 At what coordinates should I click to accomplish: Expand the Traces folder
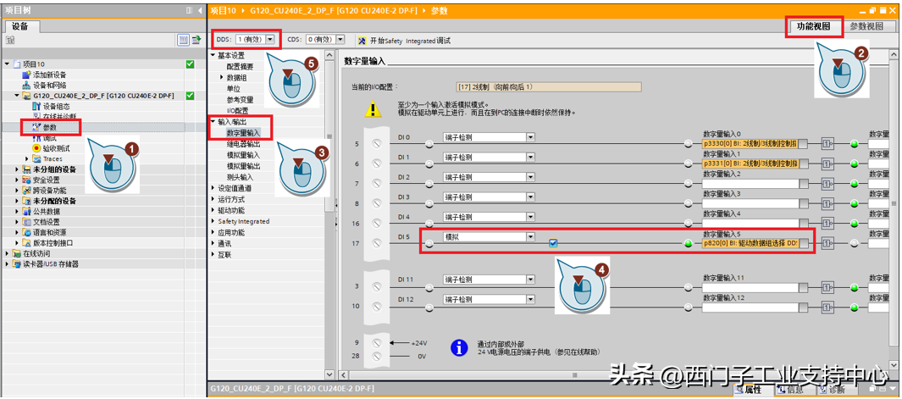(27, 158)
